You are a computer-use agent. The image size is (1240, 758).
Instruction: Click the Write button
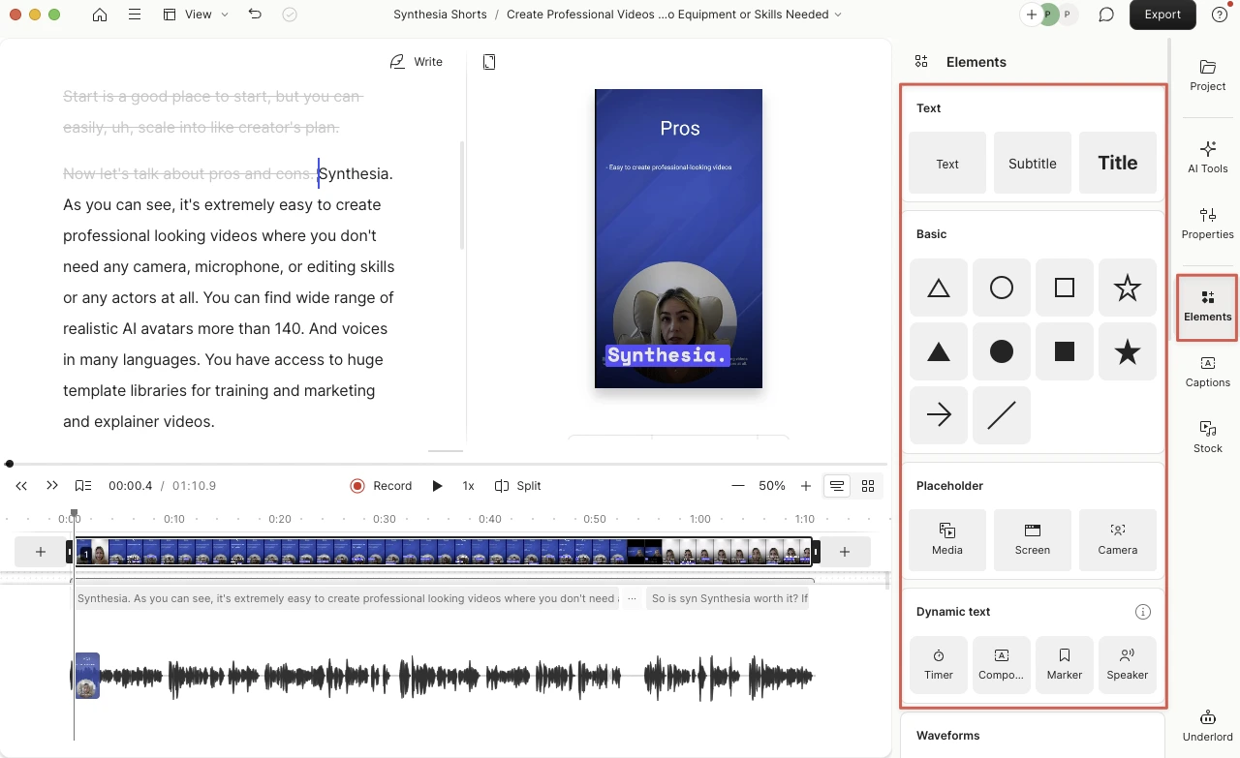tap(417, 62)
